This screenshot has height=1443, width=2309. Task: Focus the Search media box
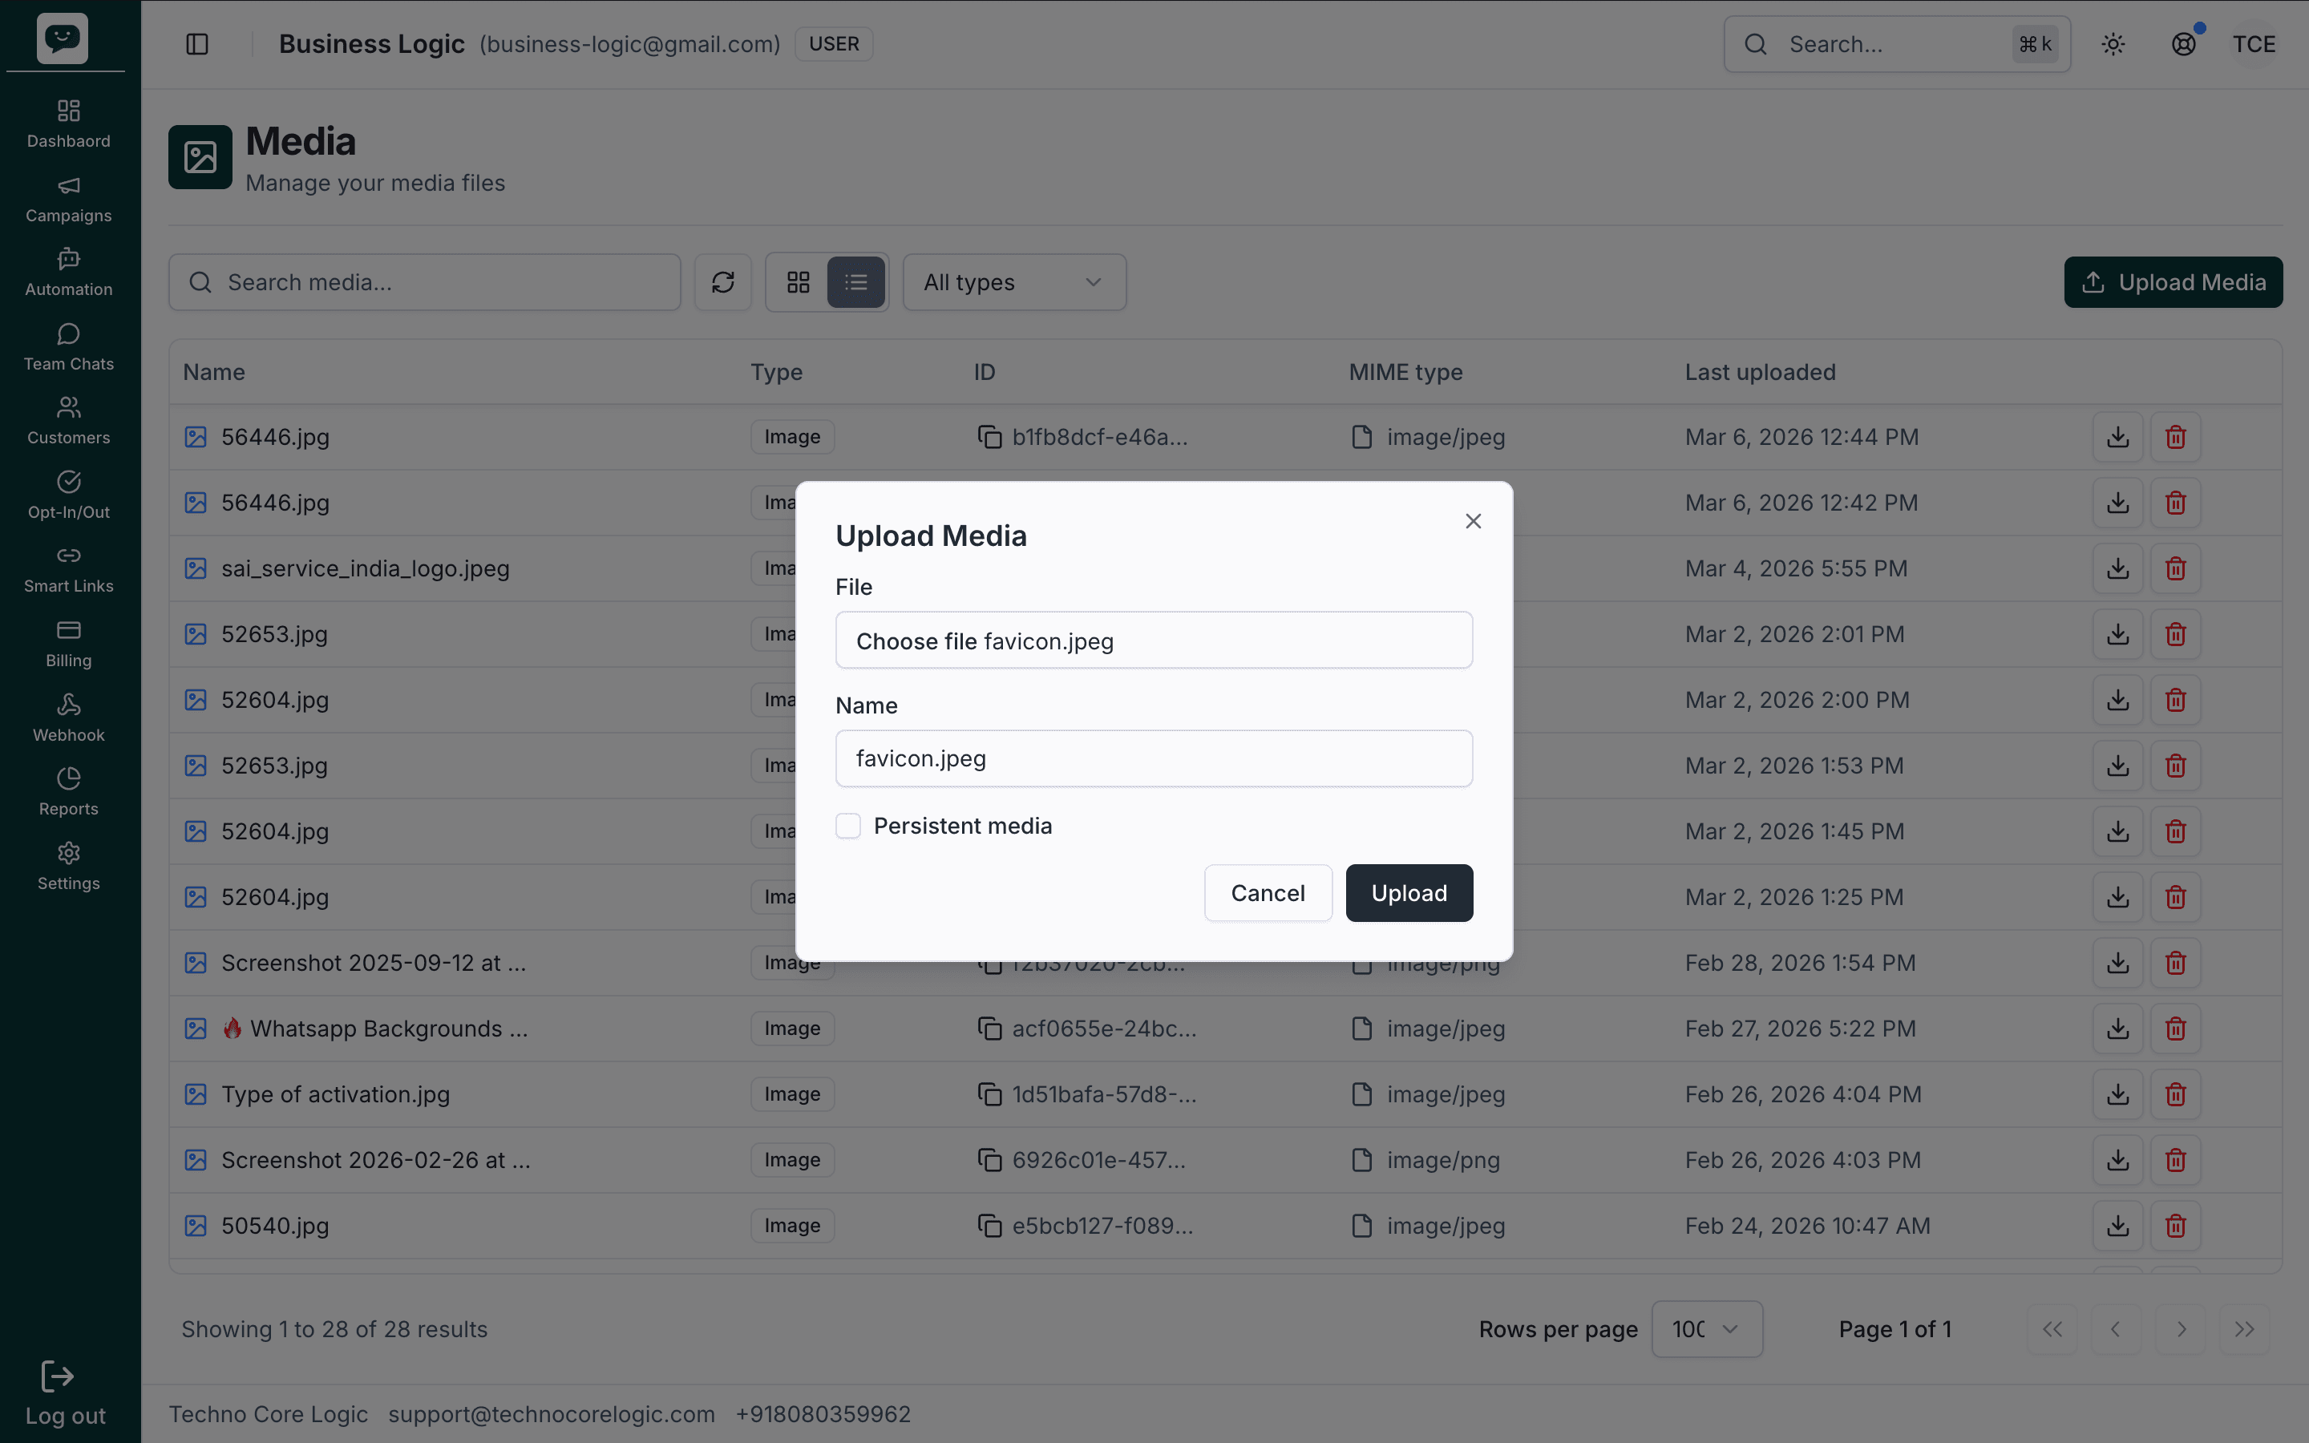(x=425, y=282)
